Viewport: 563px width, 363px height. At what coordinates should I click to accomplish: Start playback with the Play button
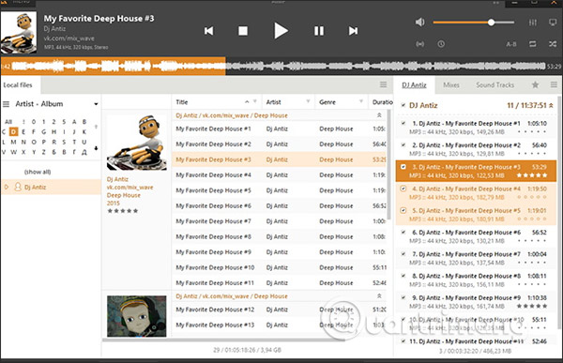pyautogui.click(x=281, y=31)
